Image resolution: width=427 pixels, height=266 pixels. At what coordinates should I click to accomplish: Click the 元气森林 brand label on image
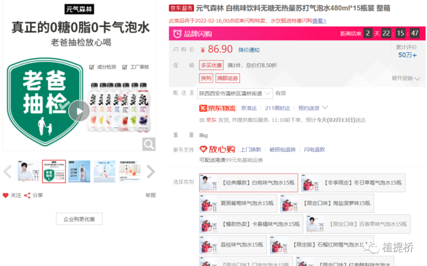point(79,9)
